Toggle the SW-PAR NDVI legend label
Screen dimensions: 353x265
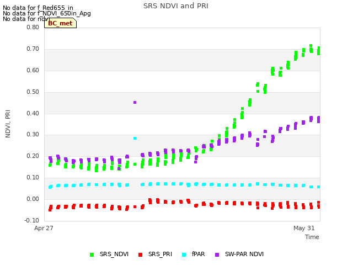tap(244, 254)
